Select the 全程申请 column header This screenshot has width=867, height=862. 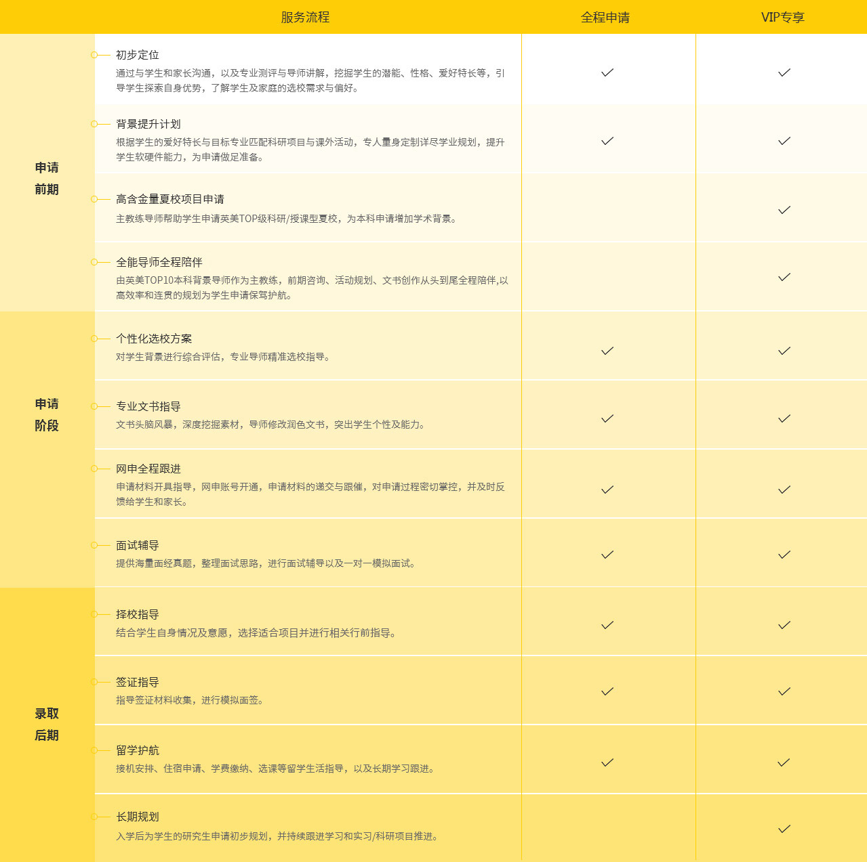point(605,18)
